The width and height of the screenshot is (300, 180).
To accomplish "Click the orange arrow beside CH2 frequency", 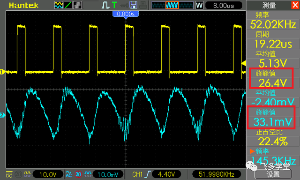I will coord(252,151).
